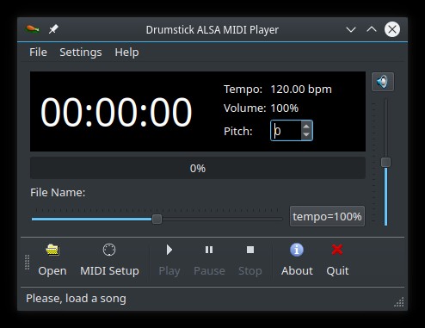Maximize the window with the up chevron
425x328 pixels.
372,29
